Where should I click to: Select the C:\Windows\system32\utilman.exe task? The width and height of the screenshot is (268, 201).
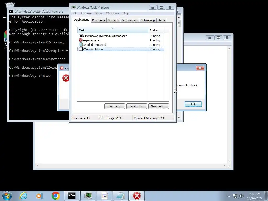click(x=121, y=36)
